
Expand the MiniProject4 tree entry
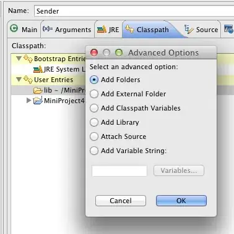pos(29,101)
